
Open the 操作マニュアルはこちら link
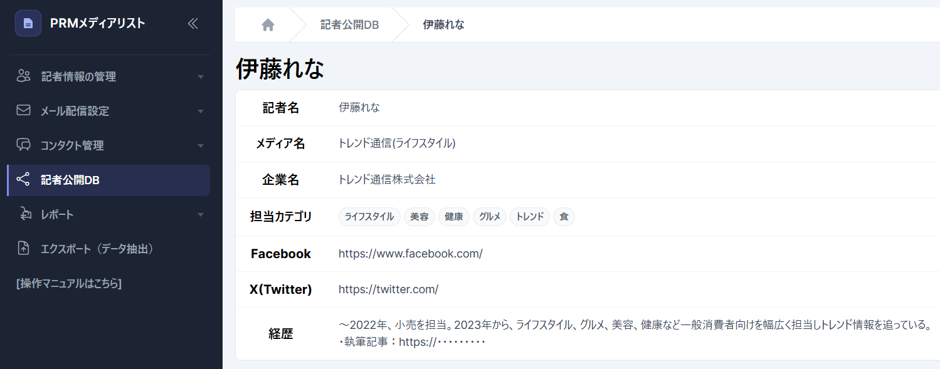(69, 283)
